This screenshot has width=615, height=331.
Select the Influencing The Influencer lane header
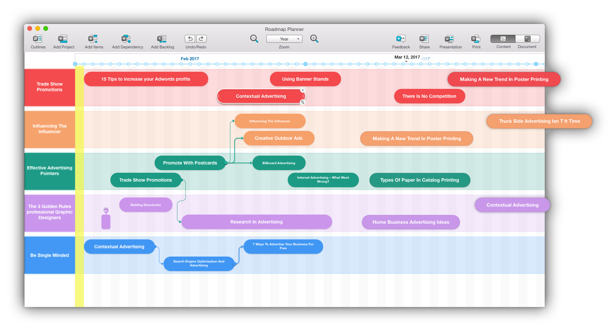[50, 129]
